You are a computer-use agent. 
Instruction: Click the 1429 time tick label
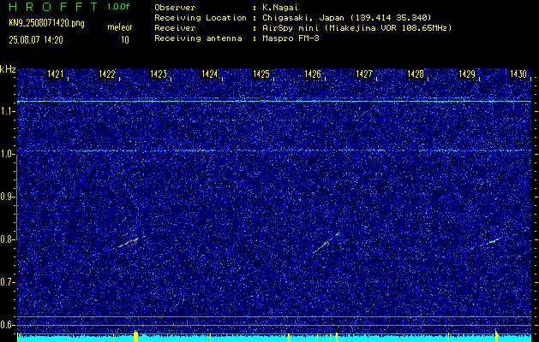(x=467, y=74)
